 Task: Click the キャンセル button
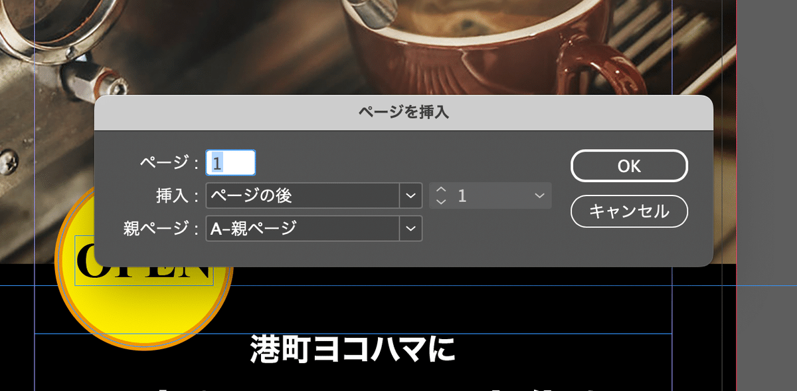click(x=629, y=211)
